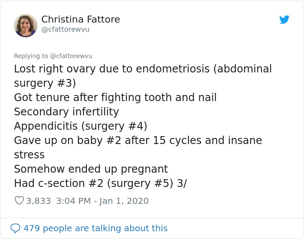304x239 pixels.
Task: Click the "Replying to" label text
Action: (31, 56)
